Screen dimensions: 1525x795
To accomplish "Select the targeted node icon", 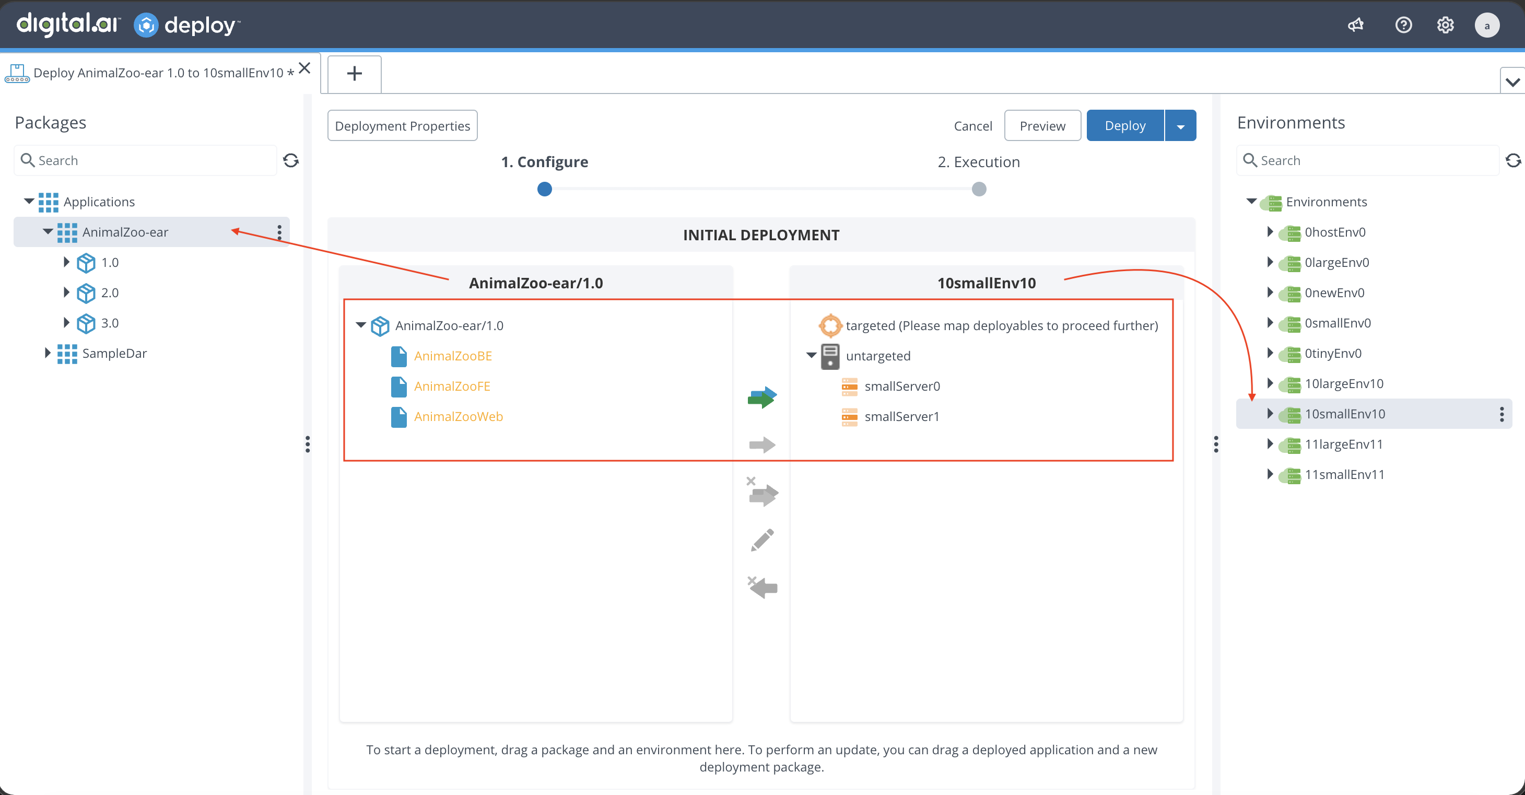I will coord(830,325).
